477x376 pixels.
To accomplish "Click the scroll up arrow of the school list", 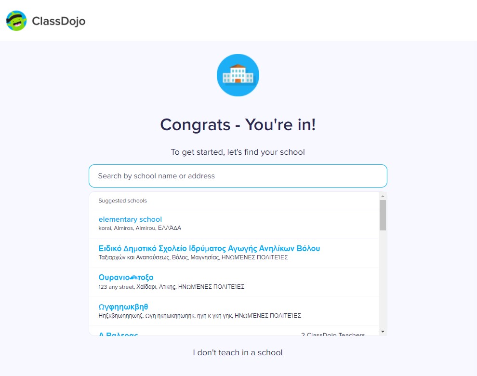I will (383, 196).
